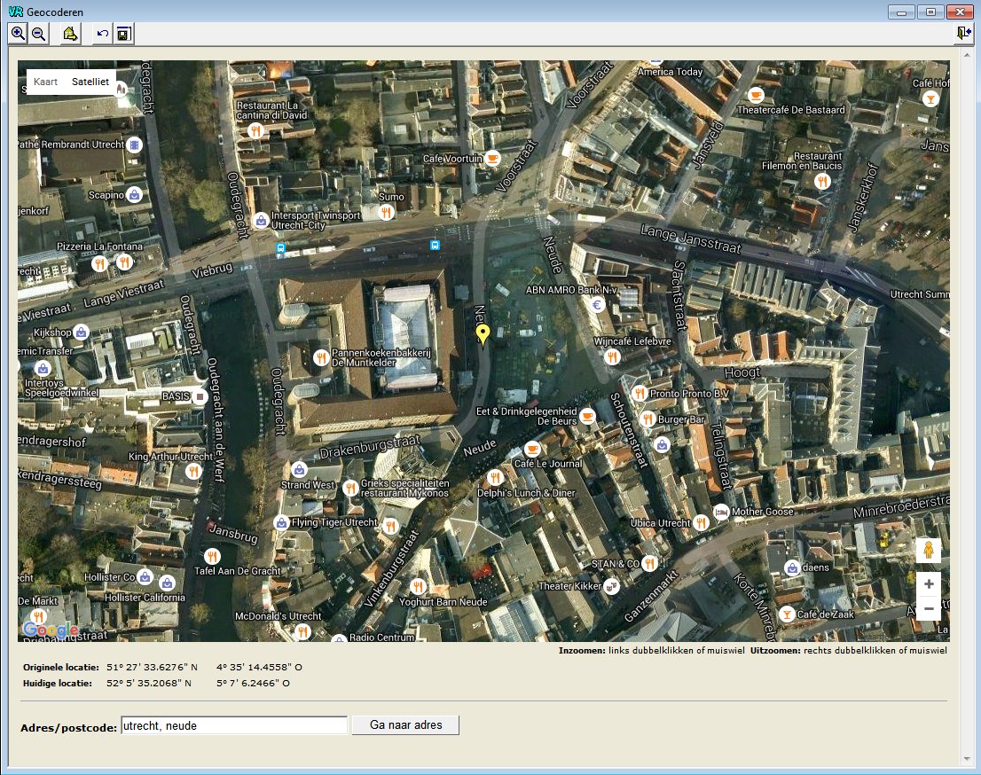The height and width of the screenshot is (775, 981).
Task: Click the Pathé Rembrandt Utrecht cinema marker
Action: pyautogui.click(x=134, y=145)
